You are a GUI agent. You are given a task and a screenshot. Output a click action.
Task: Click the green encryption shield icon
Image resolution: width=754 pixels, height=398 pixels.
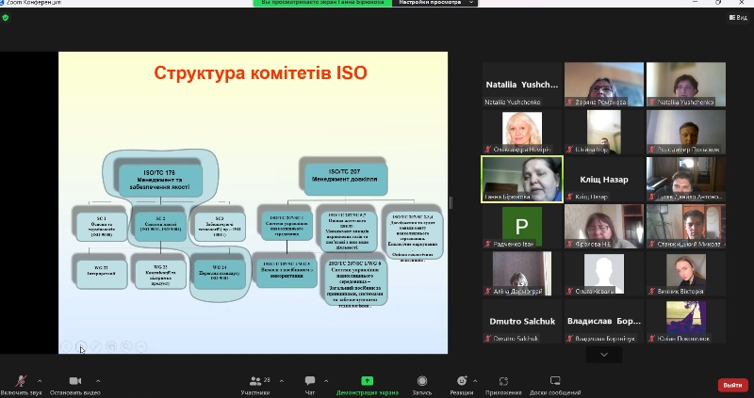coord(6,18)
